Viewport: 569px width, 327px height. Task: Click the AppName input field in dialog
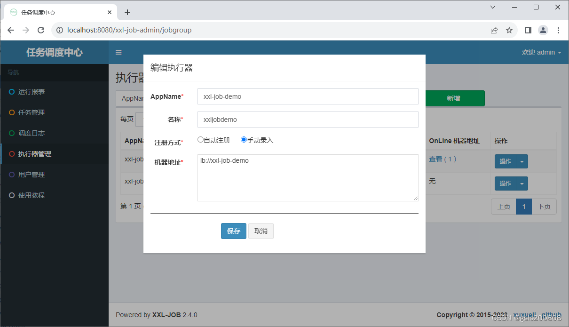tap(308, 96)
